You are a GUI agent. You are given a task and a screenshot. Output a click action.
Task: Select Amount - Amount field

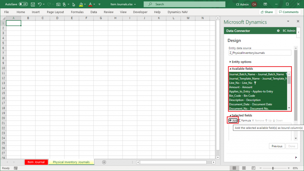258,87
